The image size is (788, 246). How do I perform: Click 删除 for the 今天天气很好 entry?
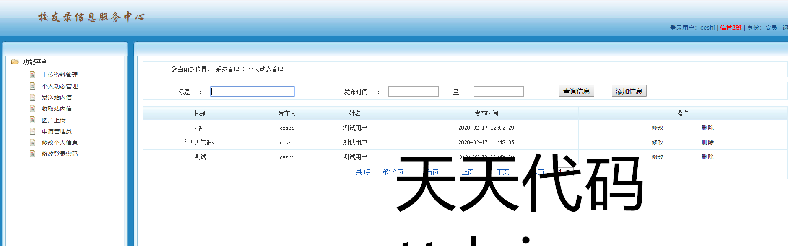pos(707,142)
